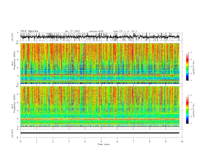205x159 pixels.
Task: Click the "station=ATH" header label
Action: [96, 31]
